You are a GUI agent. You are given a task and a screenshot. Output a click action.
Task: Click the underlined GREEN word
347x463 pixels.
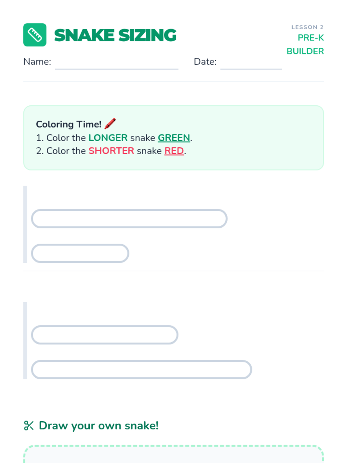coord(174,138)
